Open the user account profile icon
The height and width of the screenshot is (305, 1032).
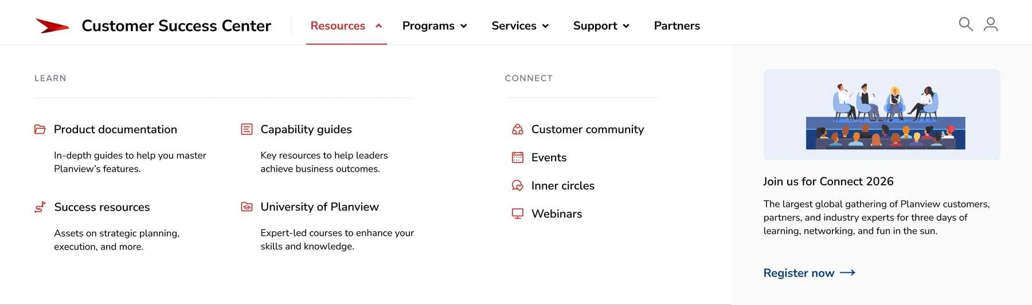(991, 24)
